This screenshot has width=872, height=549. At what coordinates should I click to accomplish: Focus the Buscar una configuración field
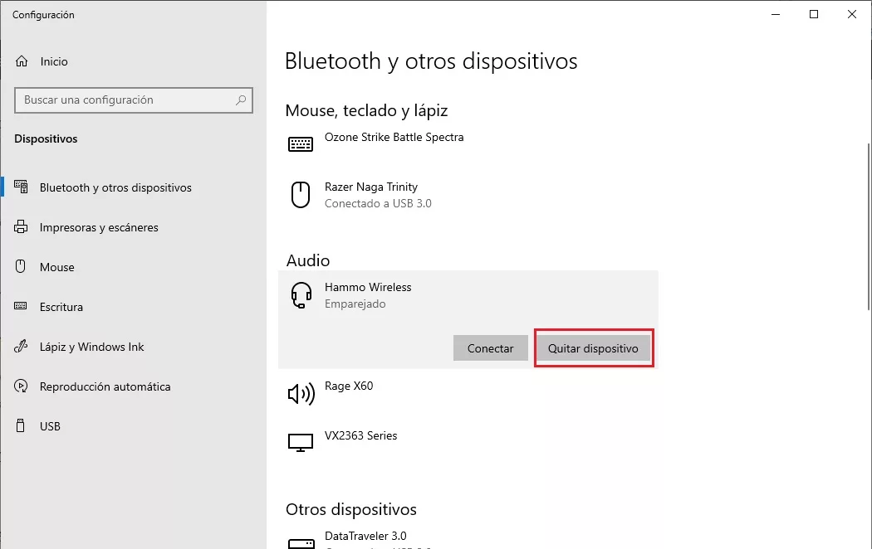pos(125,100)
